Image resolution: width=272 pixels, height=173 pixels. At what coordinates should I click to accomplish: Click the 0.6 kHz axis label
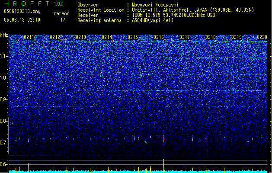(x=4, y=164)
